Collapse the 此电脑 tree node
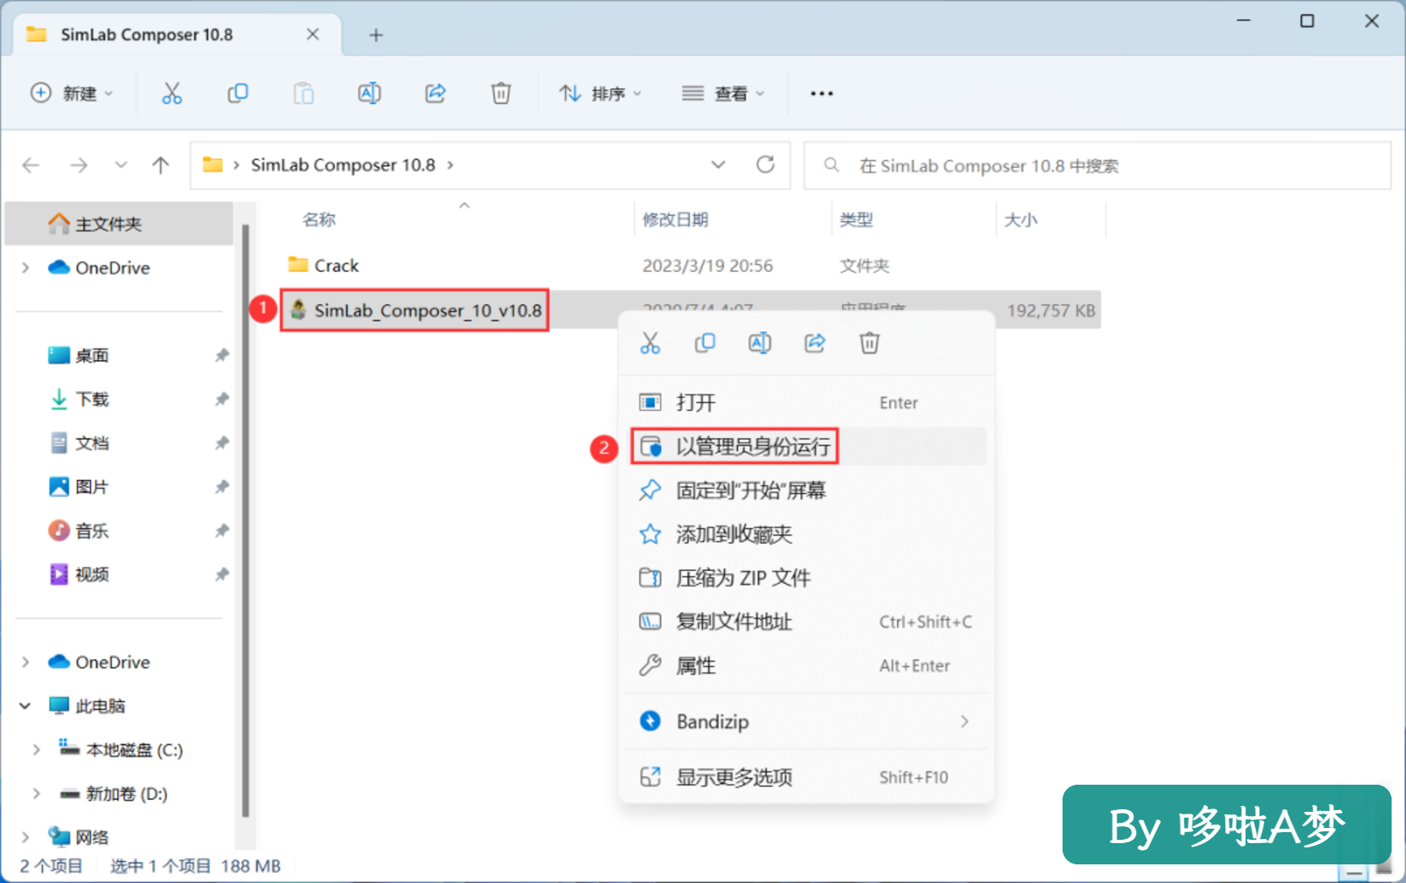This screenshot has width=1406, height=883. pyautogui.click(x=25, y=706)
